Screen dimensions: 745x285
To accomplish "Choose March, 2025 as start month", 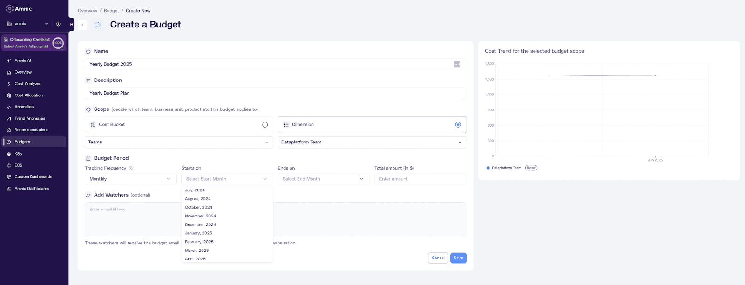I will tap(227, 251).
